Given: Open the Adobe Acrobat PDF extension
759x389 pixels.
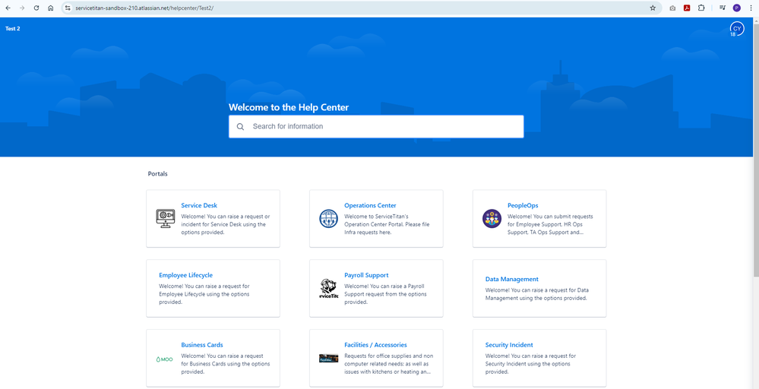Looking at the screenshot, I should [686, 8].
